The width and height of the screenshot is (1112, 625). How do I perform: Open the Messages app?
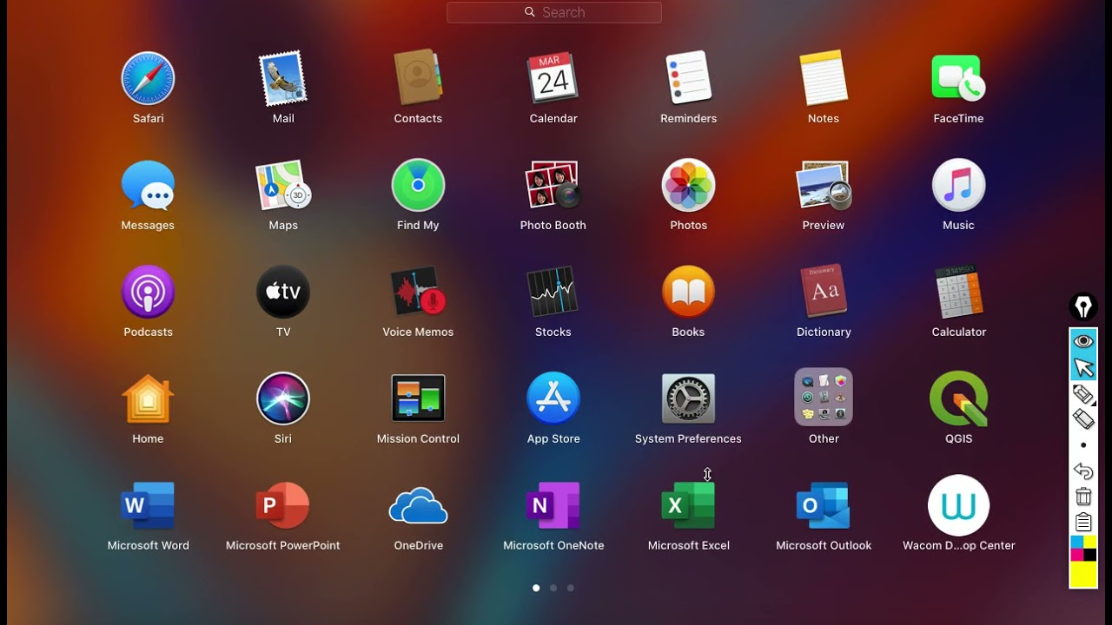pos(148,185)
